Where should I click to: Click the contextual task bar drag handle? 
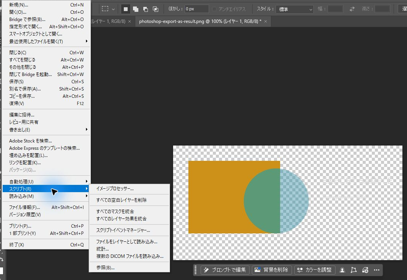(x=195, y=270)
